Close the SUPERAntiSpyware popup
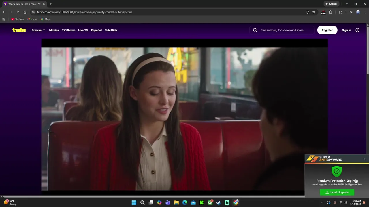369x207 pixels. tap(364, 159)
